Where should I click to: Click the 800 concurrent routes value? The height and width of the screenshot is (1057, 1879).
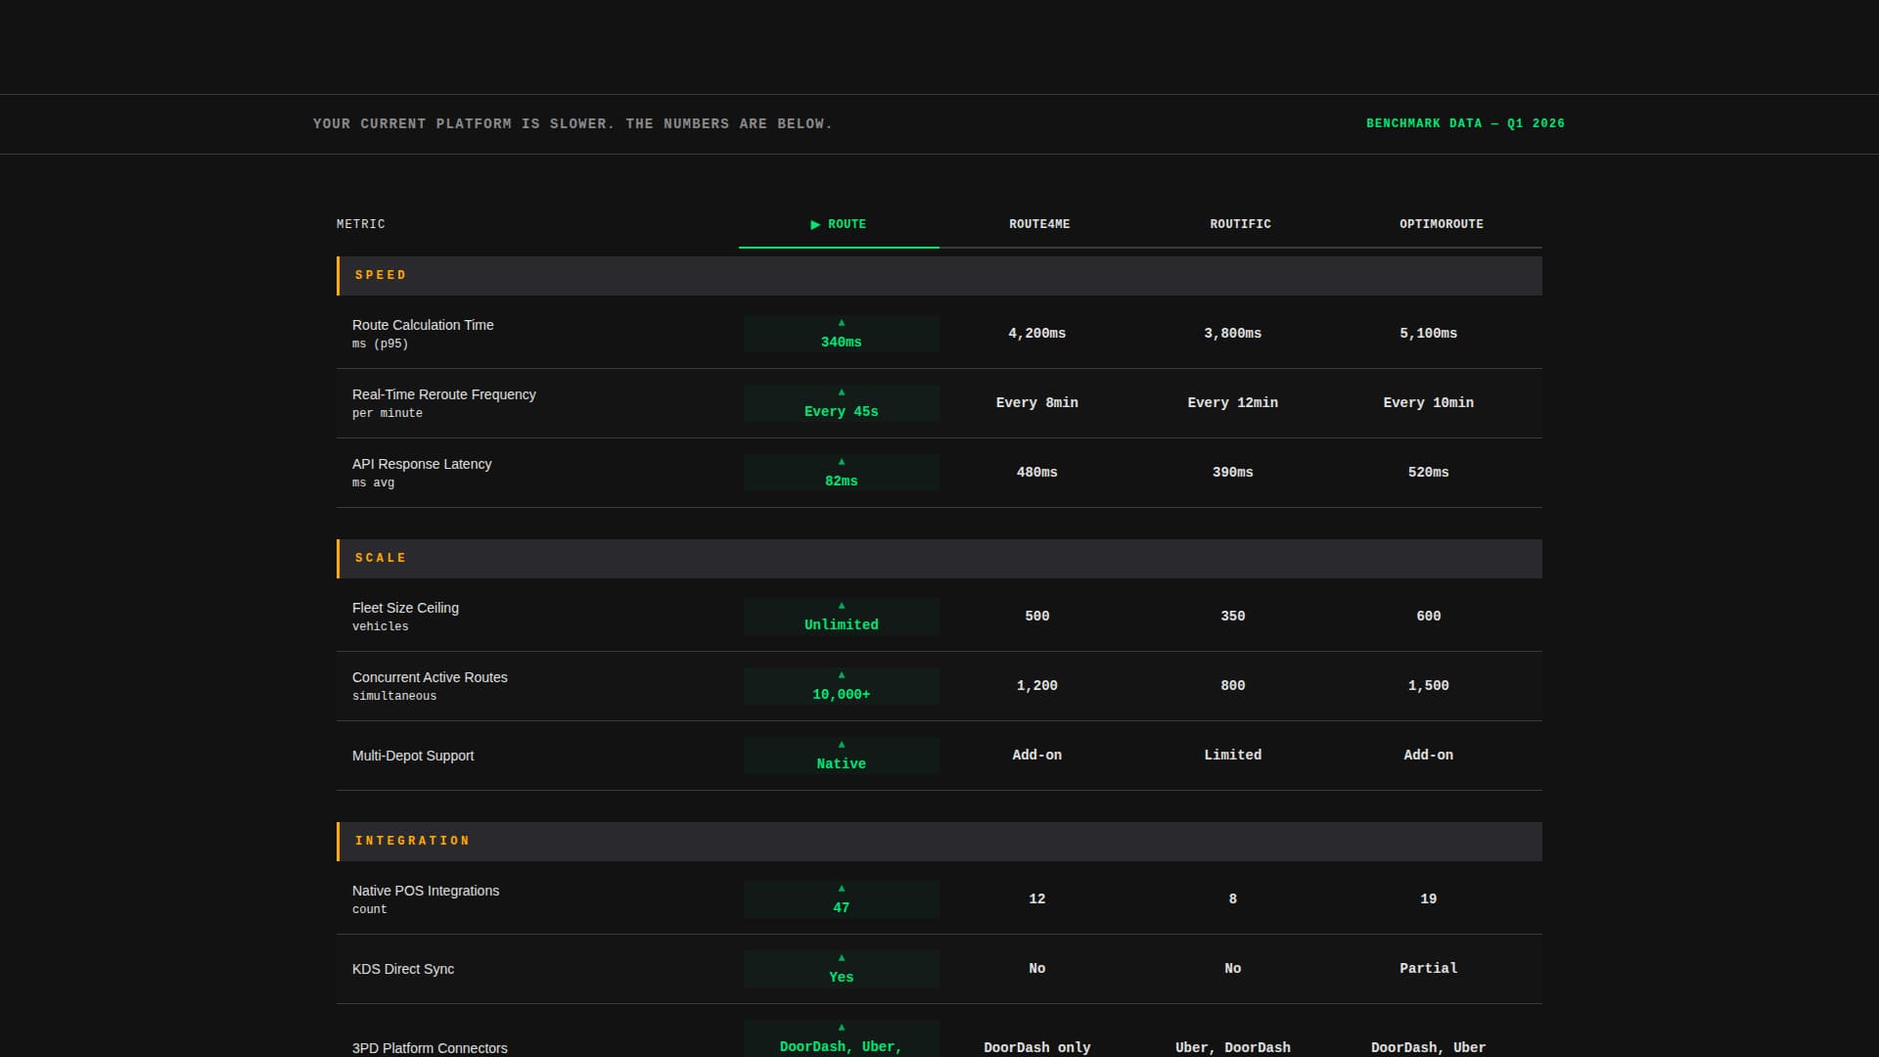1233,686
